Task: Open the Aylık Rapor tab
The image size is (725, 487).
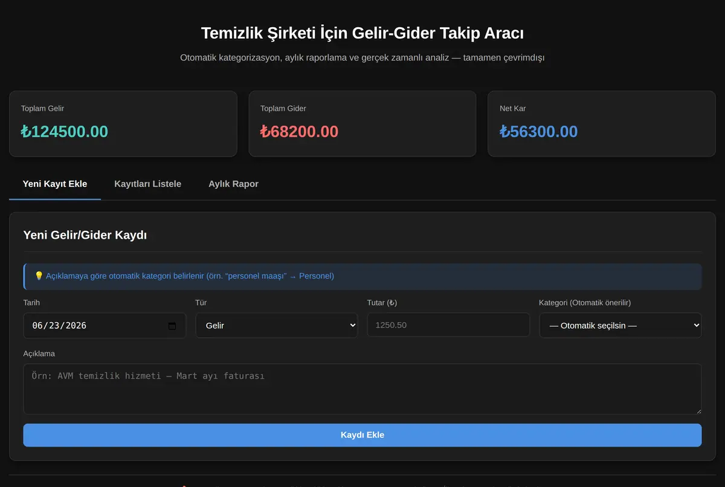Action: pyautogui.click(x=233, y=184)
